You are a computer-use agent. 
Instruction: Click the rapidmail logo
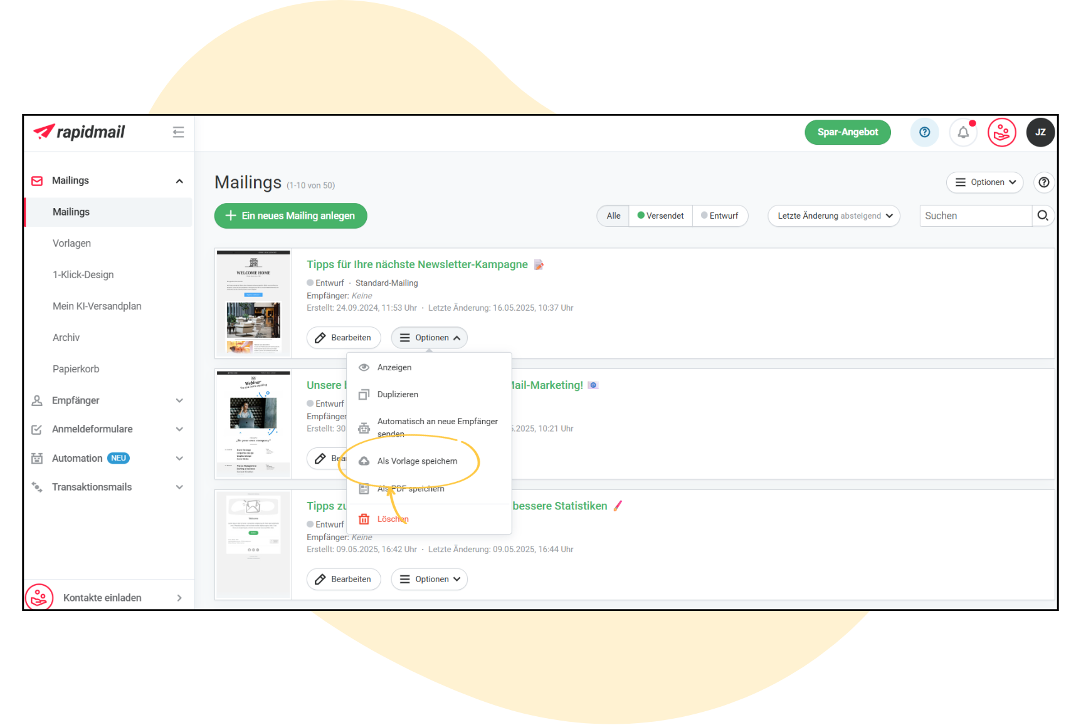pyautogui.click(x=79, y=132)
